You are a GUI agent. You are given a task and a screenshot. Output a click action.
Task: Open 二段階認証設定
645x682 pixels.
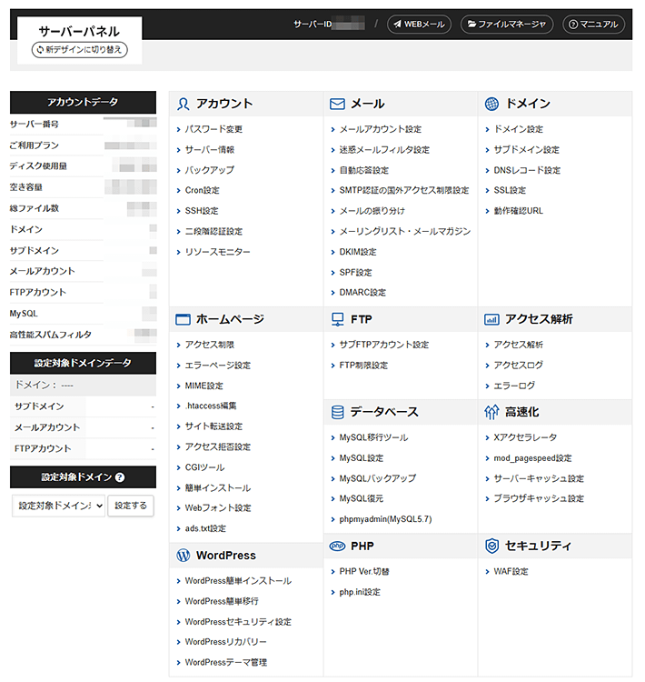[x=213, y=231]
